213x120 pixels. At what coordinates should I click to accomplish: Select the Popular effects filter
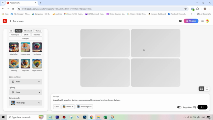click(19, 31)
